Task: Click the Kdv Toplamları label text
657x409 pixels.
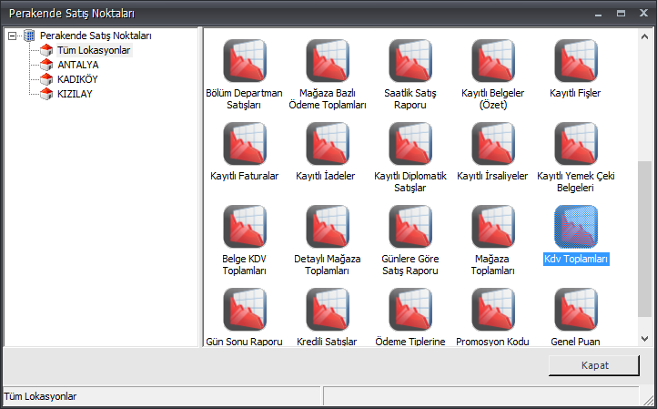Action: (576, 260)
